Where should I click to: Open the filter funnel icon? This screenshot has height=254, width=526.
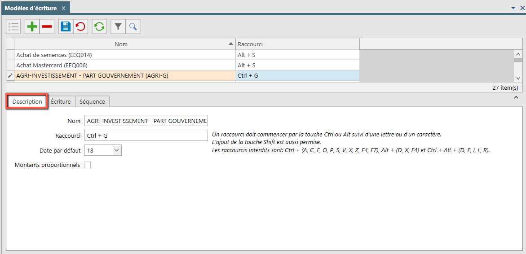(118, 27)
